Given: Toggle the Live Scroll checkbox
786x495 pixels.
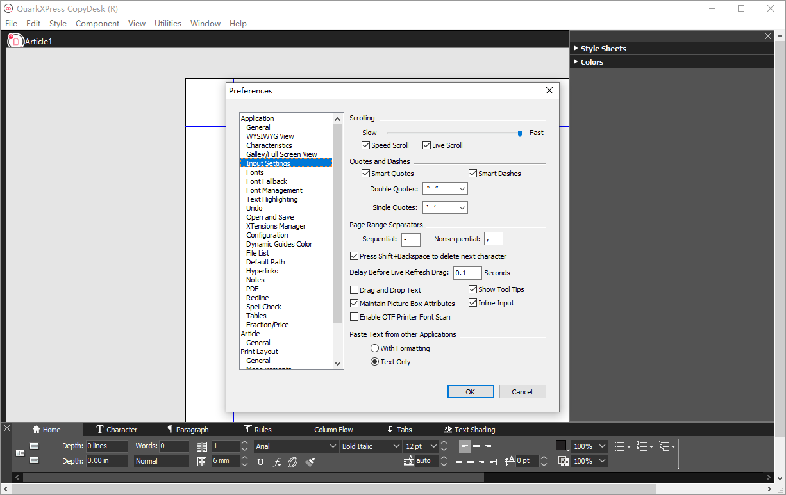Looking at the screenshot, I should (426, 145).
